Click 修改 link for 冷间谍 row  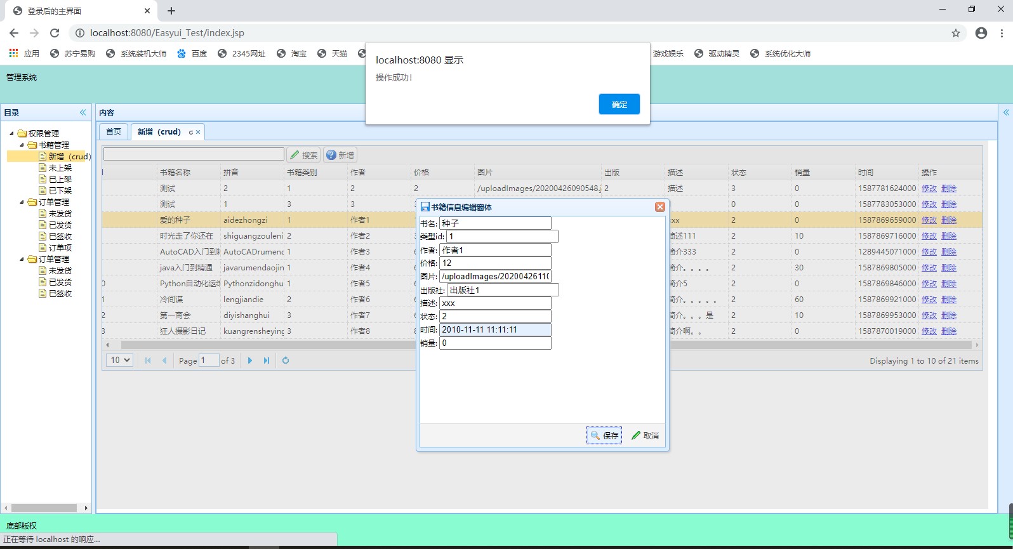[x=929, y=300]
